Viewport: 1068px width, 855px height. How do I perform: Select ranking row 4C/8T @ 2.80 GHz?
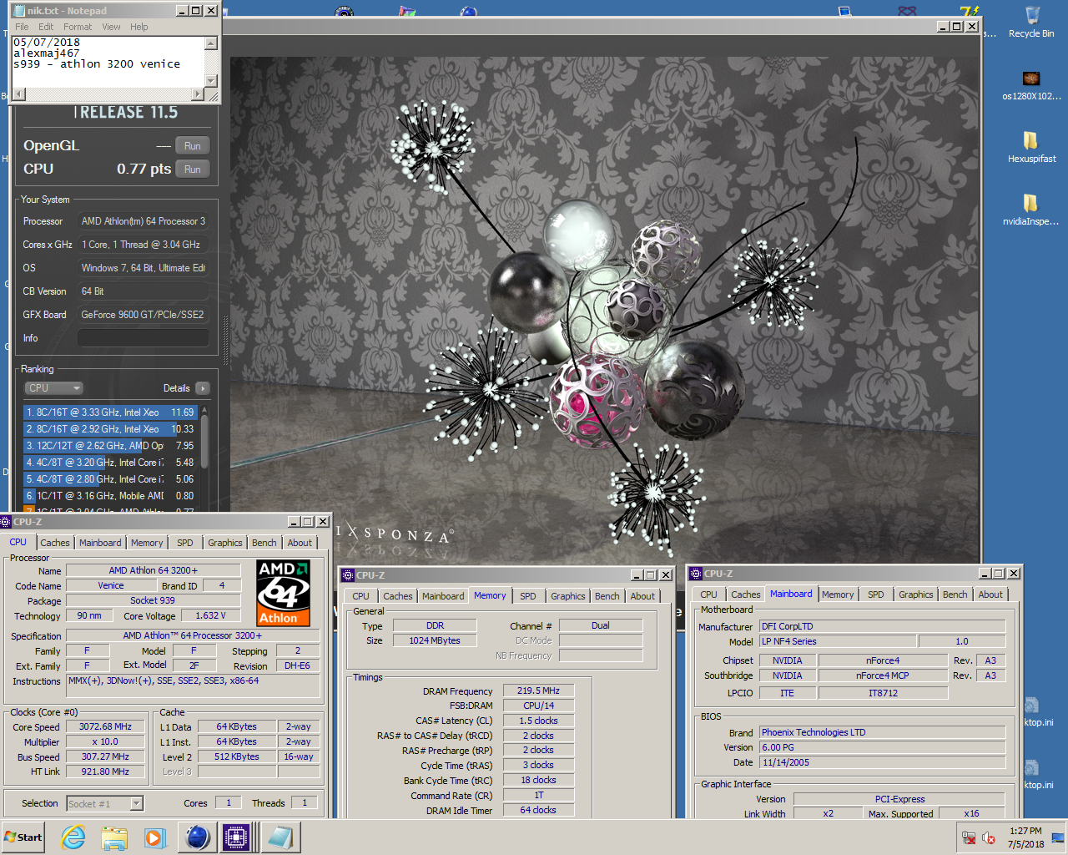tap(110, 479)
